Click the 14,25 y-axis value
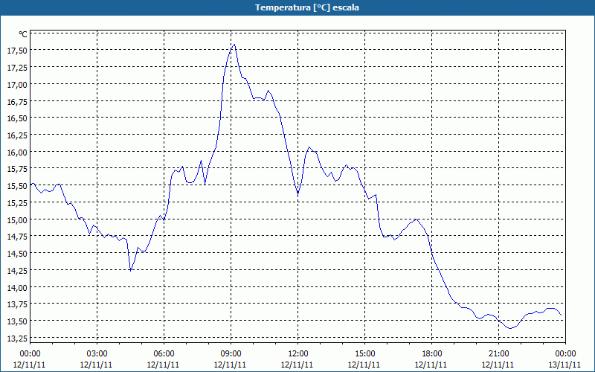 (17, 270)
